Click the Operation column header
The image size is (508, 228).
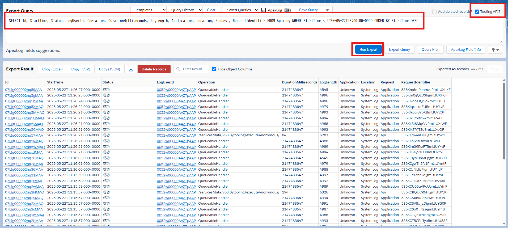coord(239,82)
